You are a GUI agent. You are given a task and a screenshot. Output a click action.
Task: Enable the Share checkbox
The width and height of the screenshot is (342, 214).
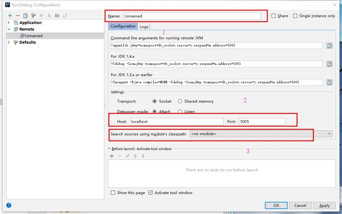click(274, 16)
